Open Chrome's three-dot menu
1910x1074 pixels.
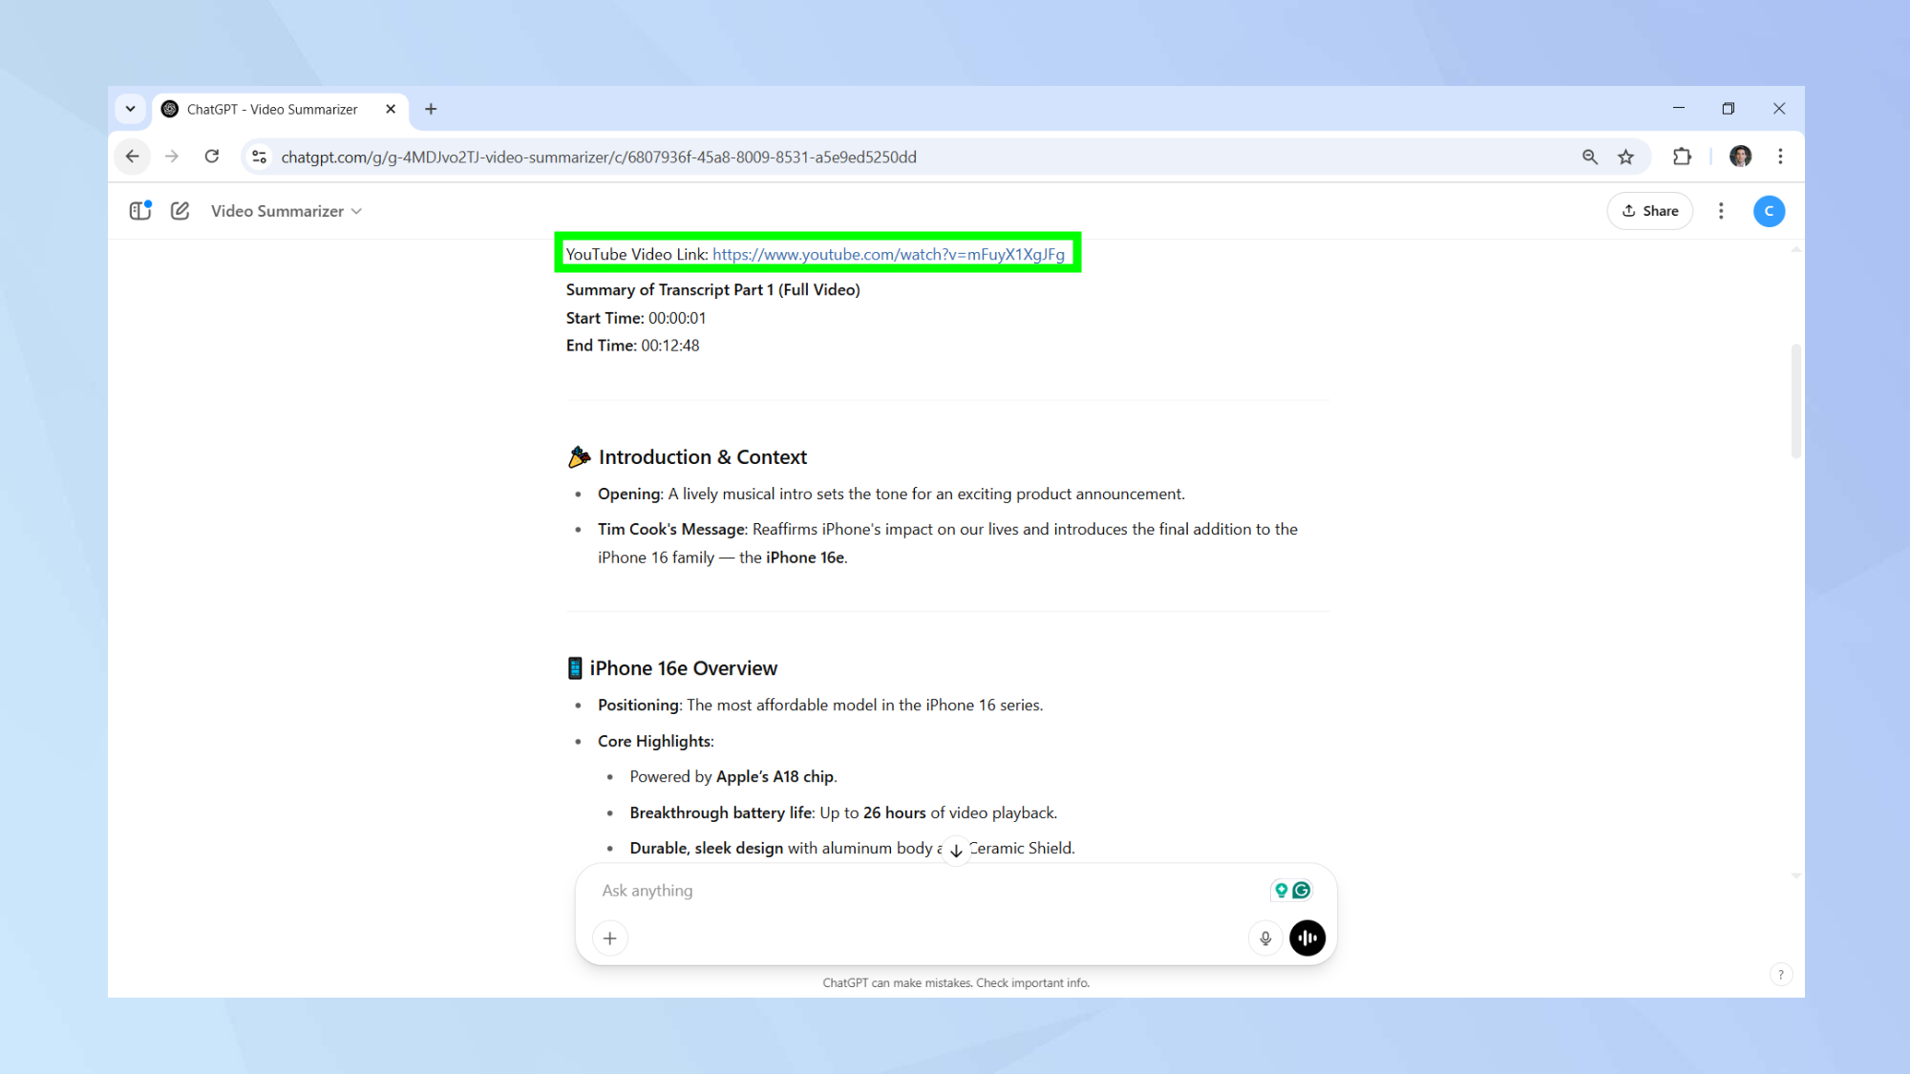pos(1780,157)
